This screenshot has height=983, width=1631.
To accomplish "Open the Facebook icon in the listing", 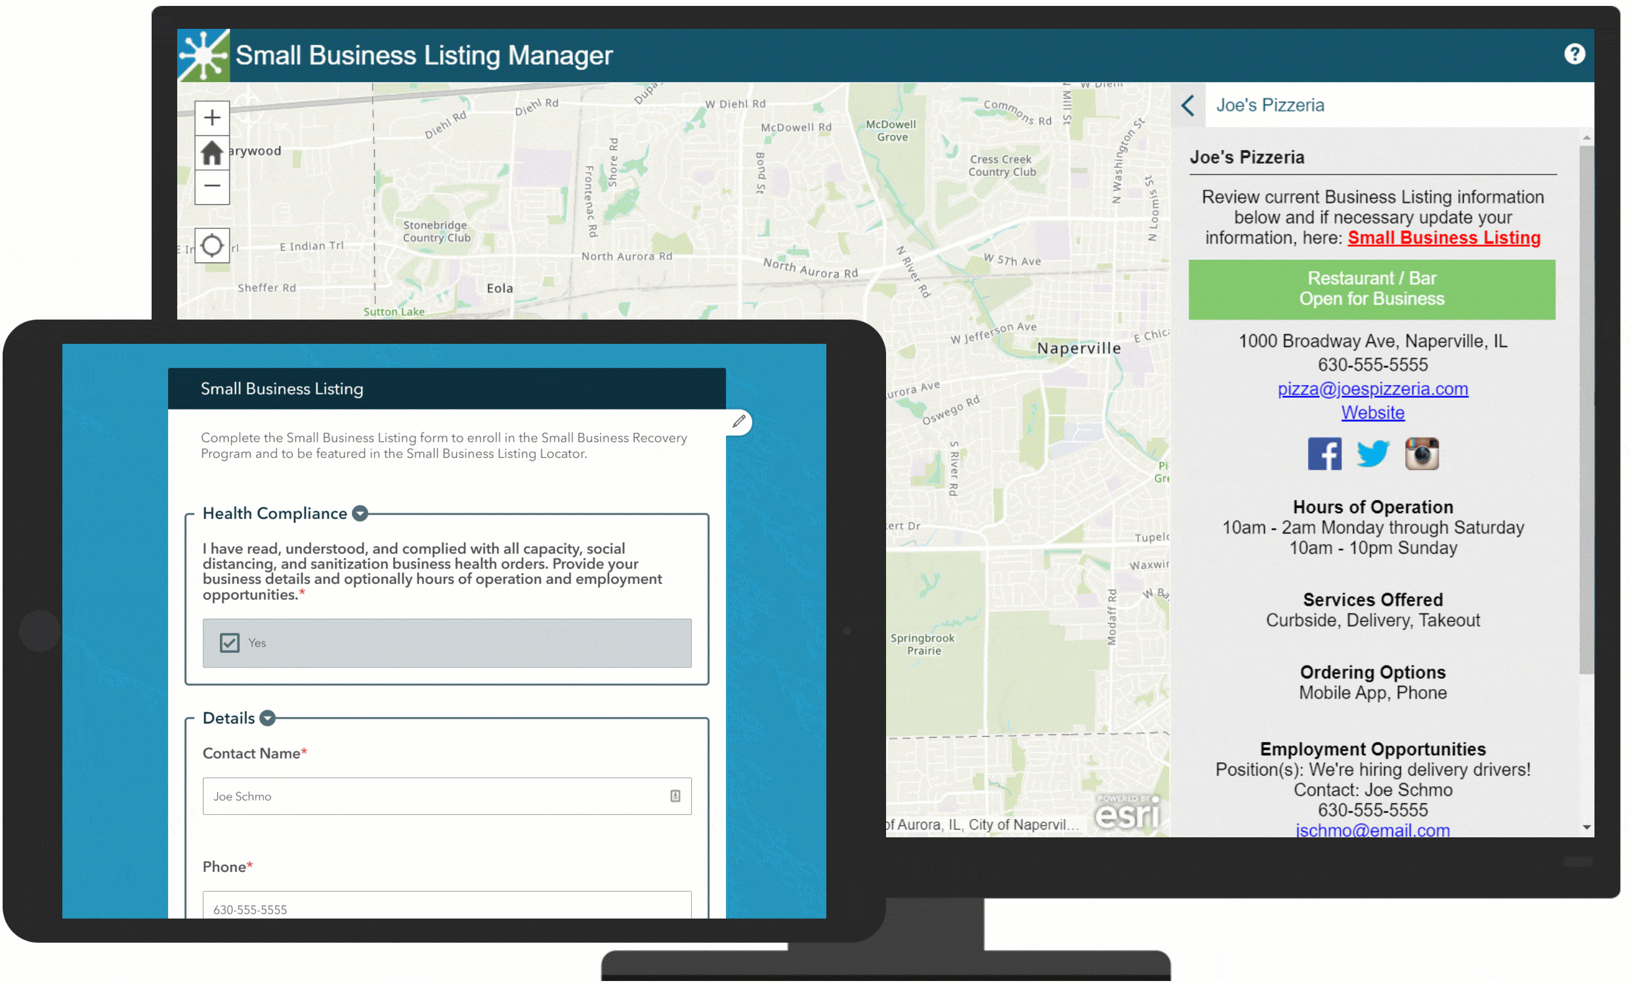I will tap(1324, 453).
